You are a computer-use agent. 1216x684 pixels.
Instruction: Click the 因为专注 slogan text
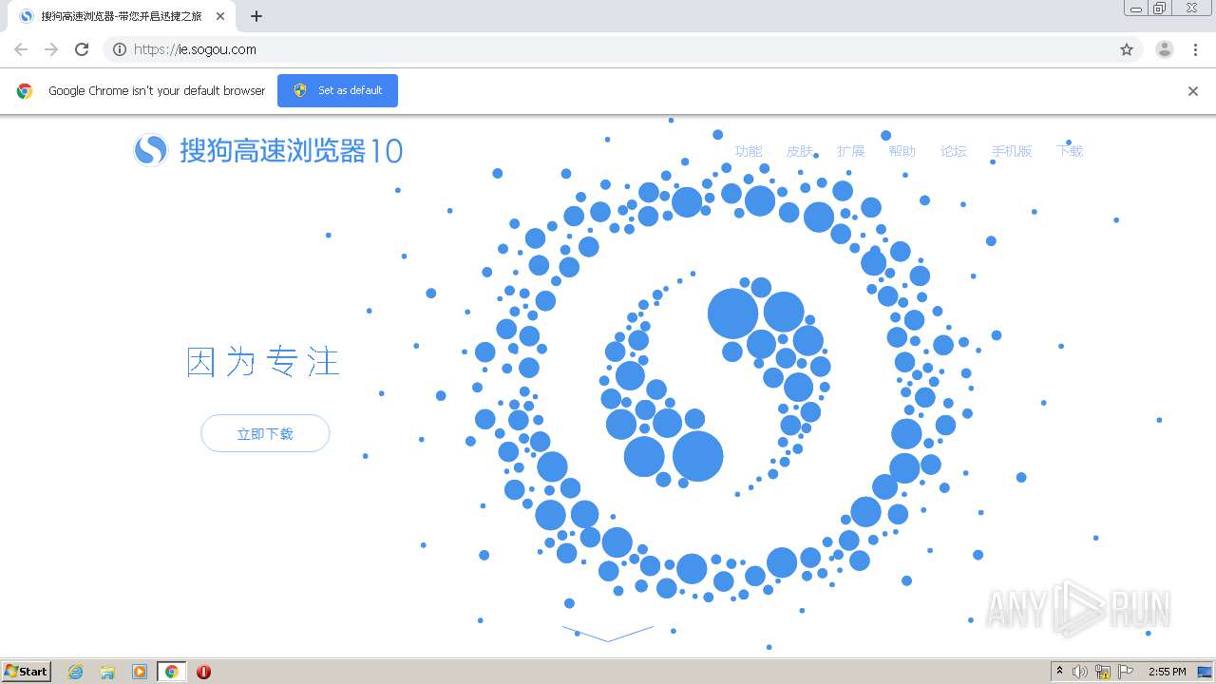[263, 362]
